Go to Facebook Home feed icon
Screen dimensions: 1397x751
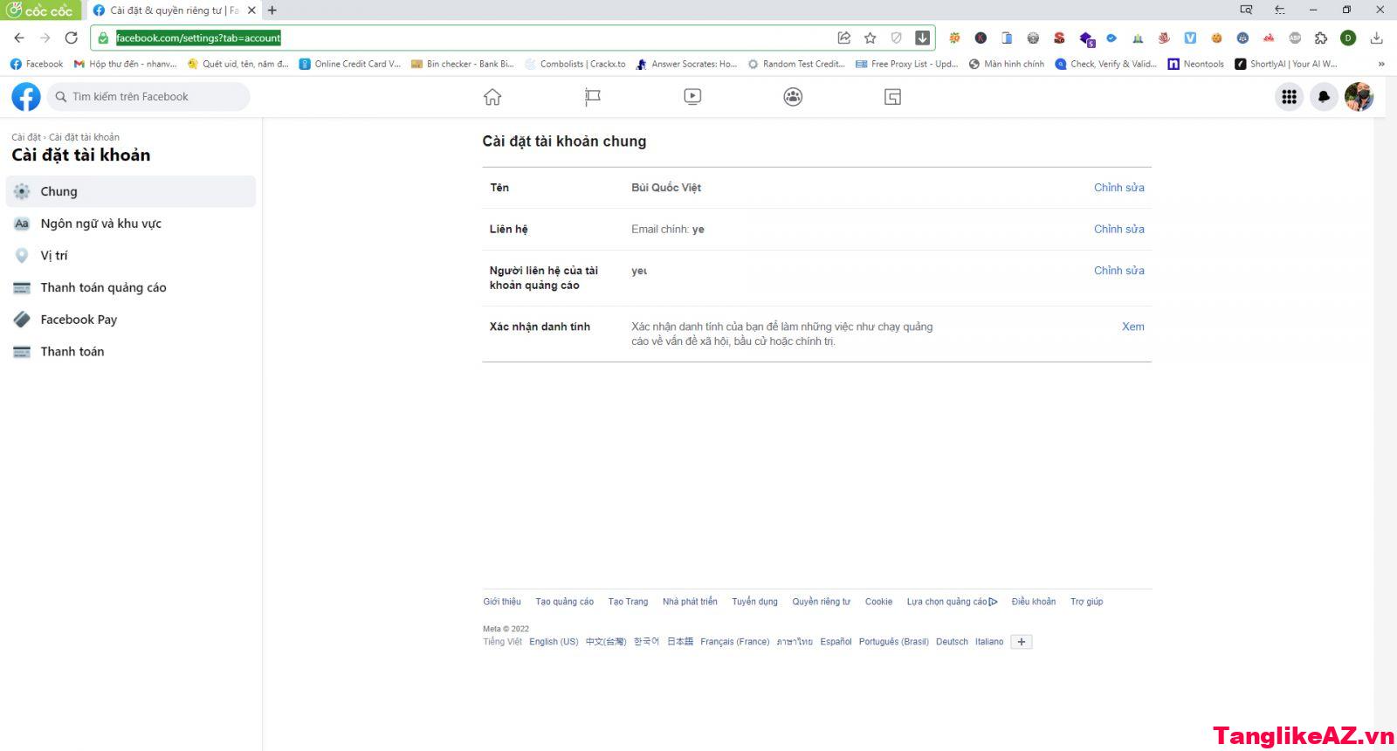tap(492, 97)
